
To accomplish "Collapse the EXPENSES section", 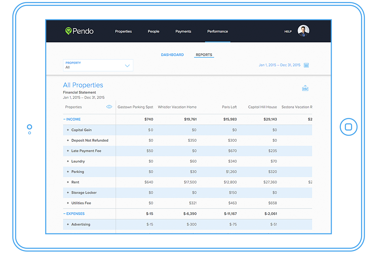I will coord(74,213).
